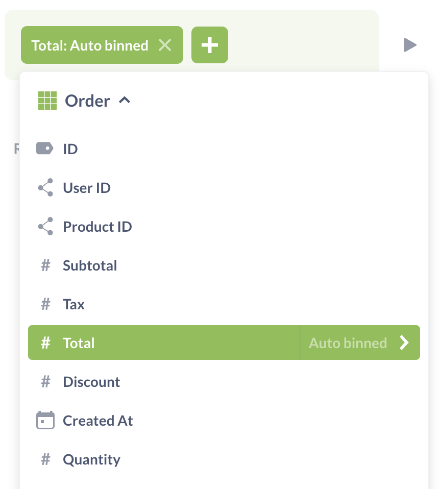Click the ID tag icon
This screenshot has height=489, width=441.
click(45, 149)
